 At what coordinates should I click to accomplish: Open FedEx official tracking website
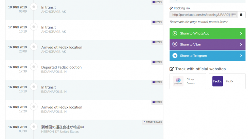227,81
